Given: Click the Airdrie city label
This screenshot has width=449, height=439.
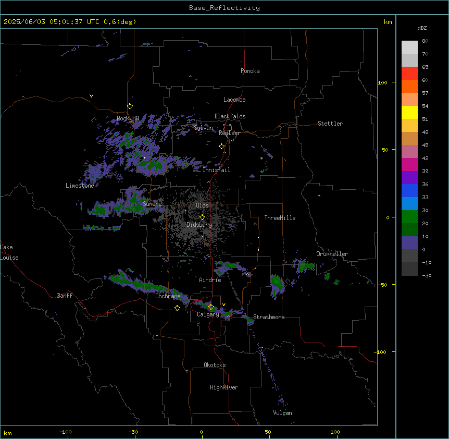Looking at the screenshot, I should (x=210, y=280).
